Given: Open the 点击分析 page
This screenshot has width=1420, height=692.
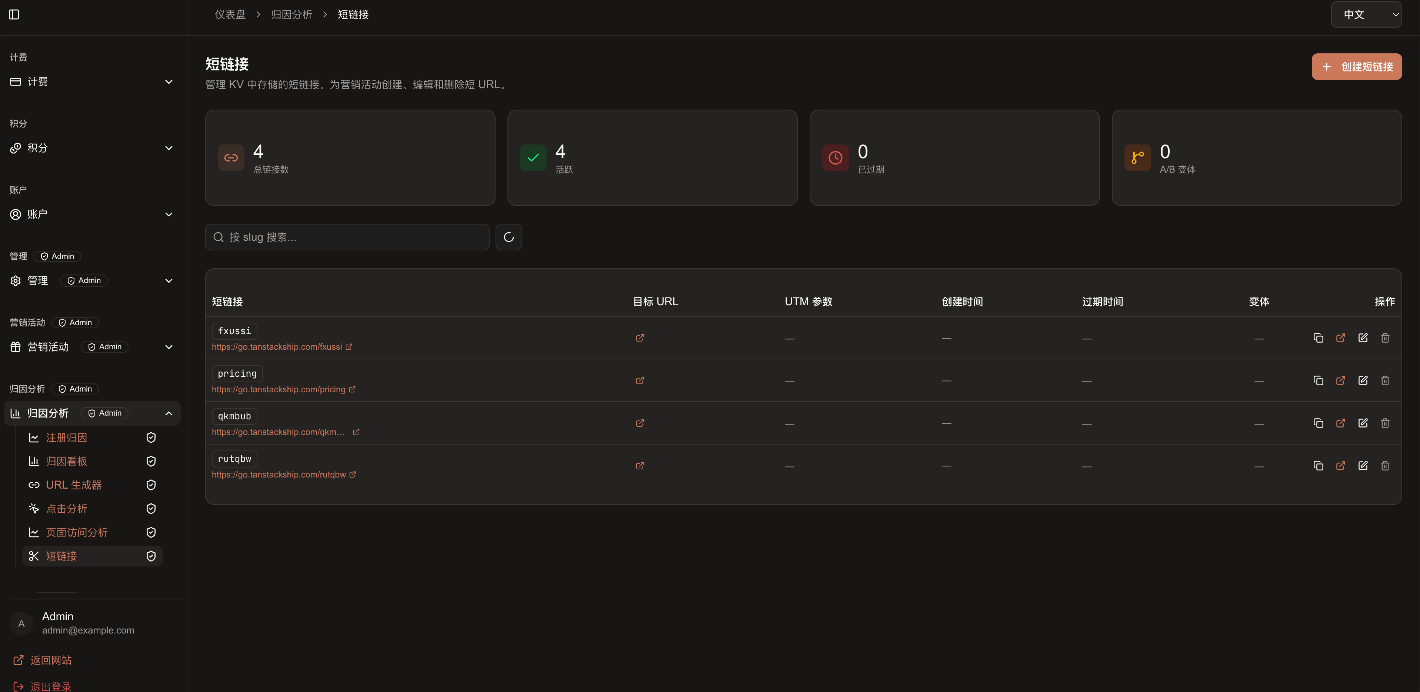Looking at the screenshot, I should point(92,508).
